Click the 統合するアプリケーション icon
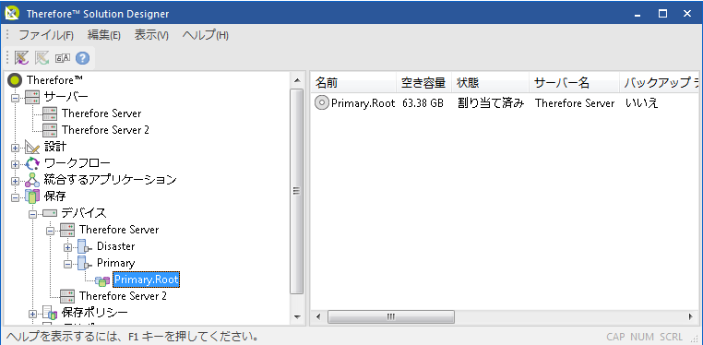The height and width of the screenshot is (345, 703). [x=32, y=180]
